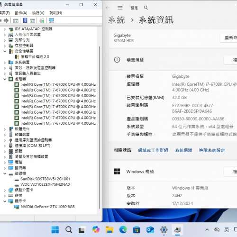Click the search magnifier icon in Settings header
The width and height of the screenshot is (237, 237).
tap(146, 8)
